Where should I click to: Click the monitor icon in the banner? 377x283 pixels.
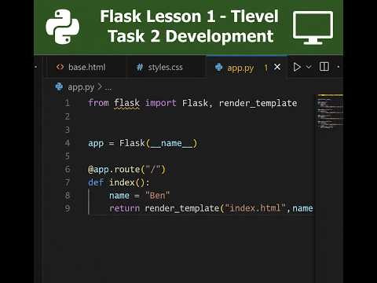click(x=313, y=28)
